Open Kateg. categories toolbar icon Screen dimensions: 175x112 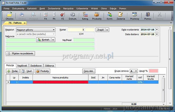click(x=85, y=16)
